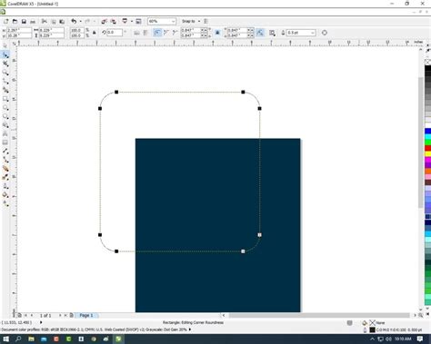This screenshot has height=344, width=431.
Task: Select the Eyedropper tool in toolbox
Action: coord(5,177)
